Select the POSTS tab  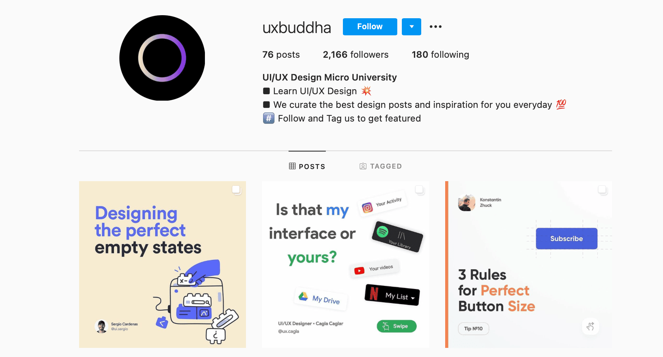click(307, 166)
